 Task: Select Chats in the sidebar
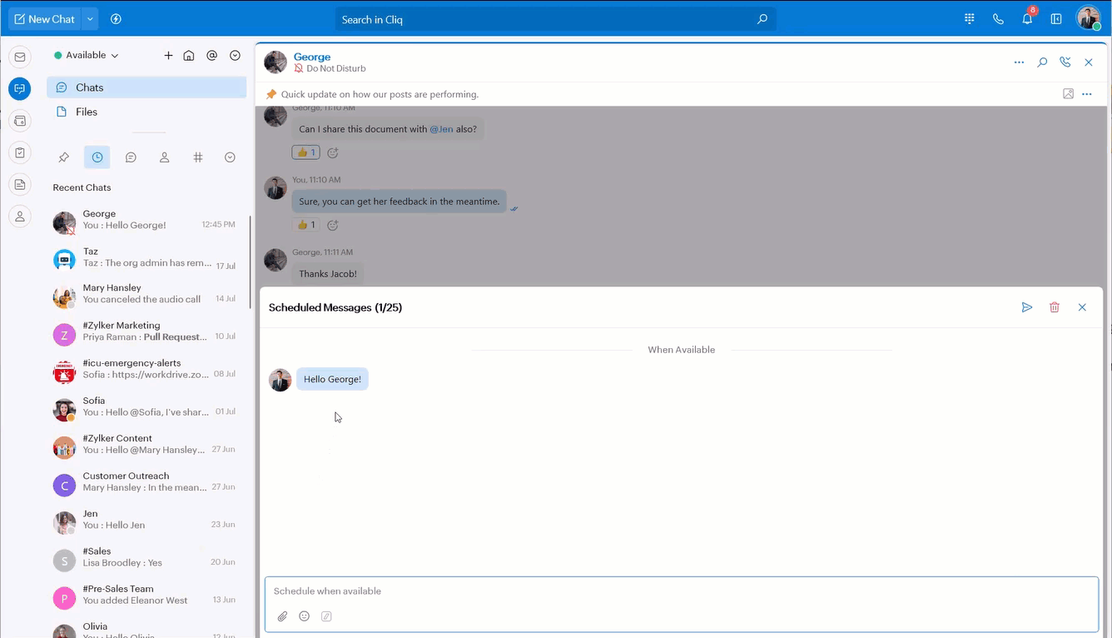point(146,87)
